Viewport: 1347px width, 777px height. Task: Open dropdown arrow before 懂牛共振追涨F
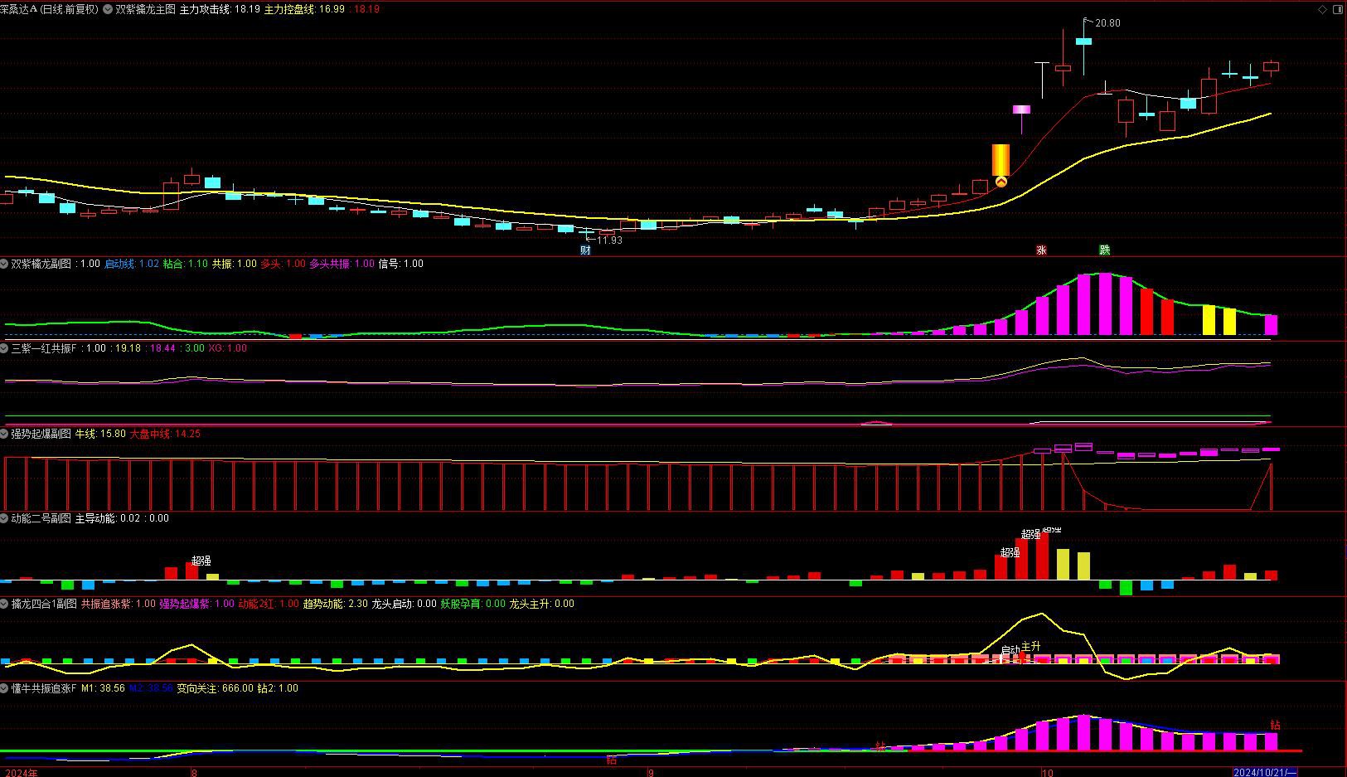point(5,688)
